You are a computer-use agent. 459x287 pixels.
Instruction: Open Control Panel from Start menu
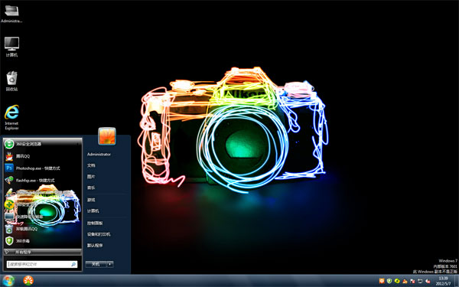click(x=95, y=223)
